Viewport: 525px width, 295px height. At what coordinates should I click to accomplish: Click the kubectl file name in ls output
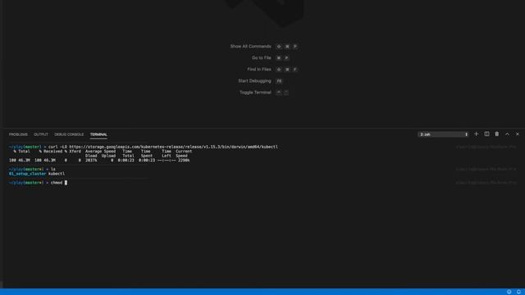57,174
